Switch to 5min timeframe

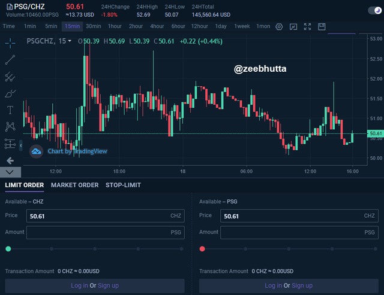pos(51,26)
